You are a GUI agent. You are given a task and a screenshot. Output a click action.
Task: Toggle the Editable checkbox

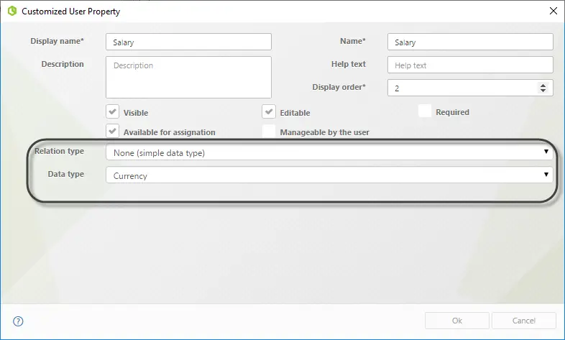pyautogui.click(x=269, y=111)
